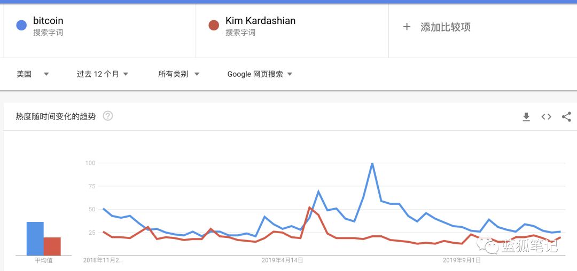
Task: Select the bitcoin search term
Action: pyautogui.click(x=48, y=21)
